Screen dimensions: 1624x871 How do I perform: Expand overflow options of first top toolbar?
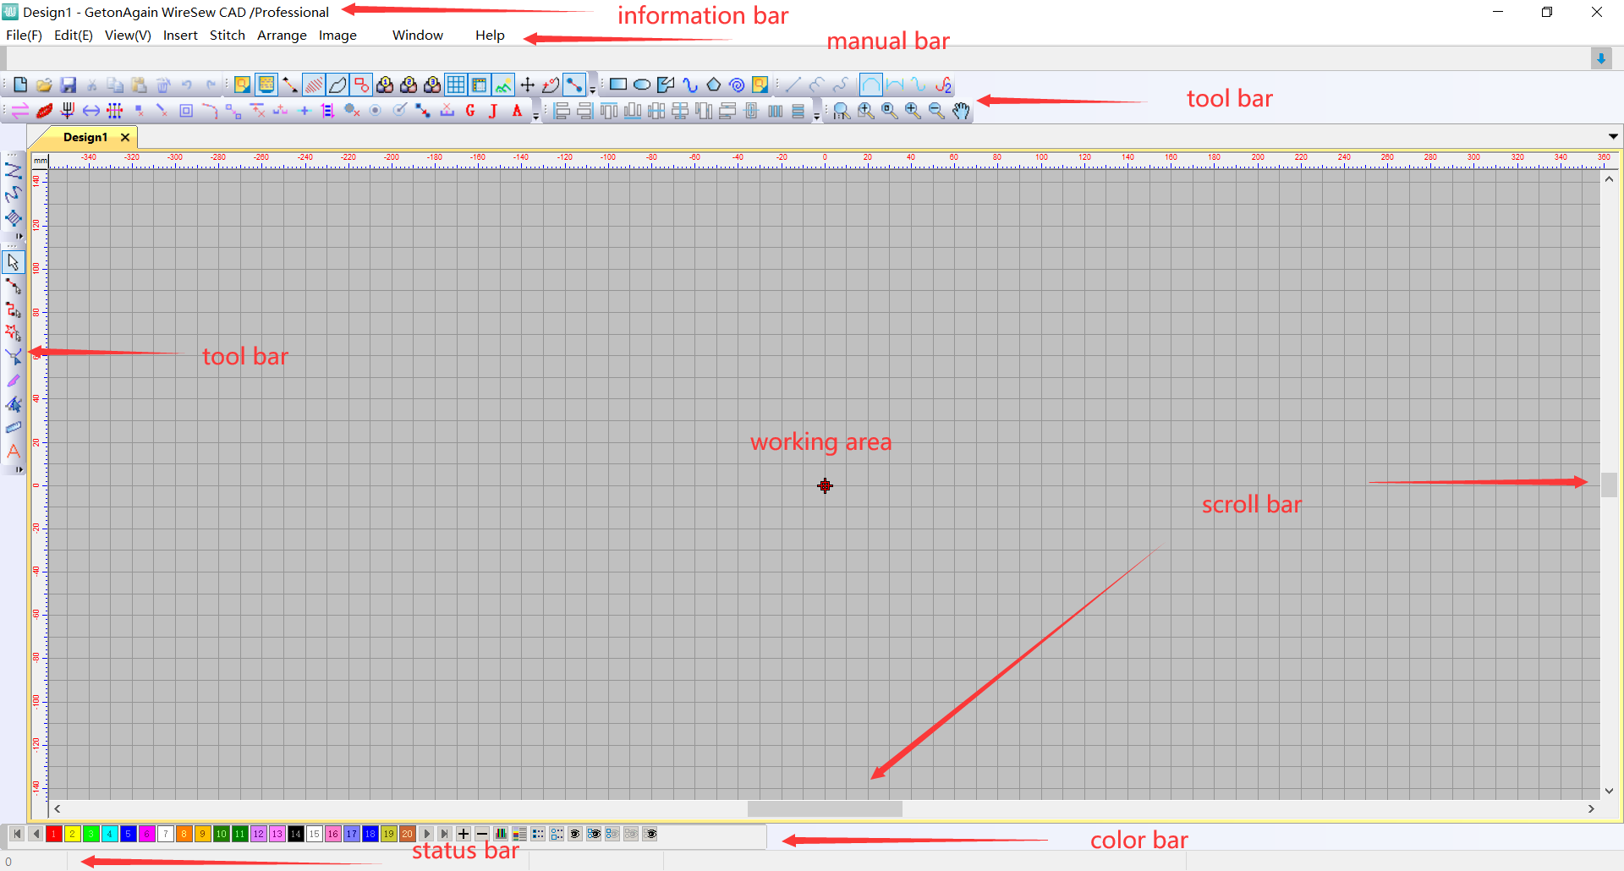click(592, 87)
